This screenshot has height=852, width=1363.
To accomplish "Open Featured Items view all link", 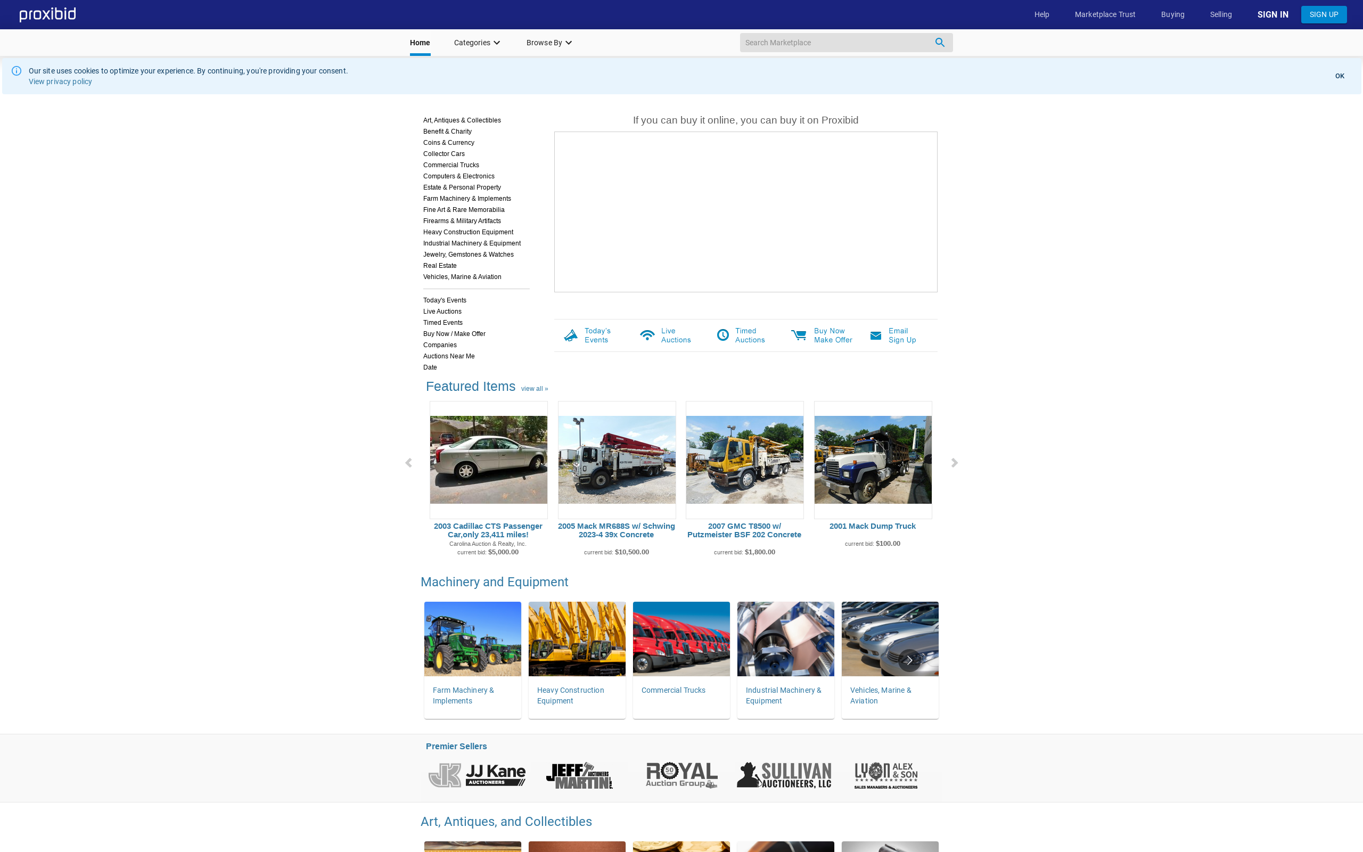I will (x=534, y=389).
